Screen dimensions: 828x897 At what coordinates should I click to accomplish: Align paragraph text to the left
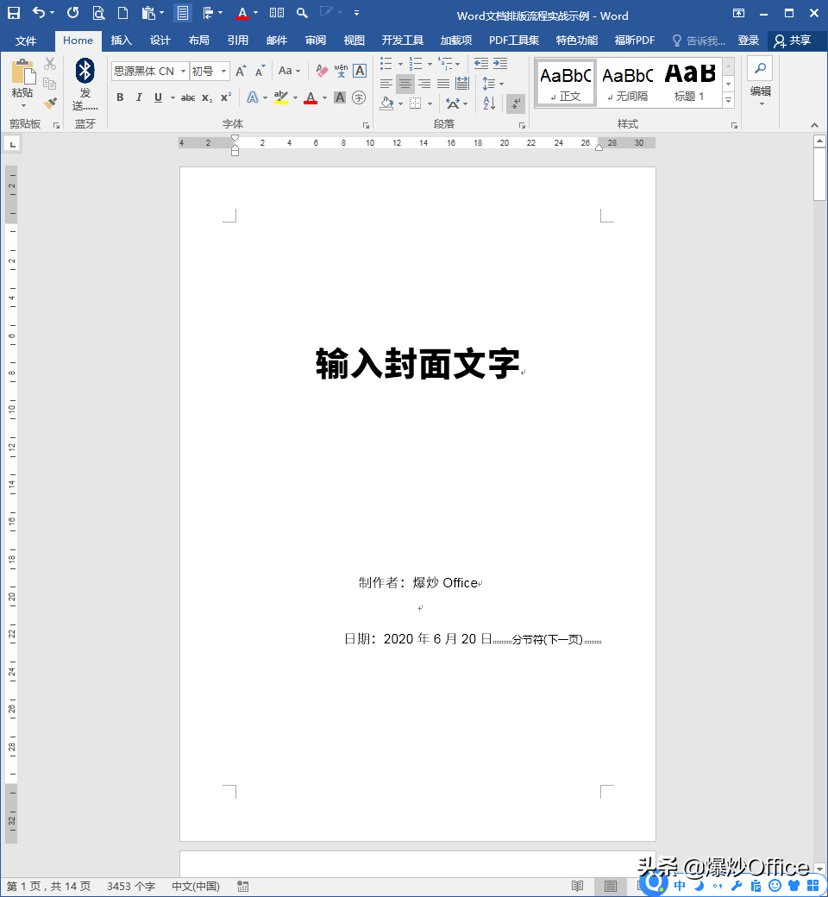[386, 84]
